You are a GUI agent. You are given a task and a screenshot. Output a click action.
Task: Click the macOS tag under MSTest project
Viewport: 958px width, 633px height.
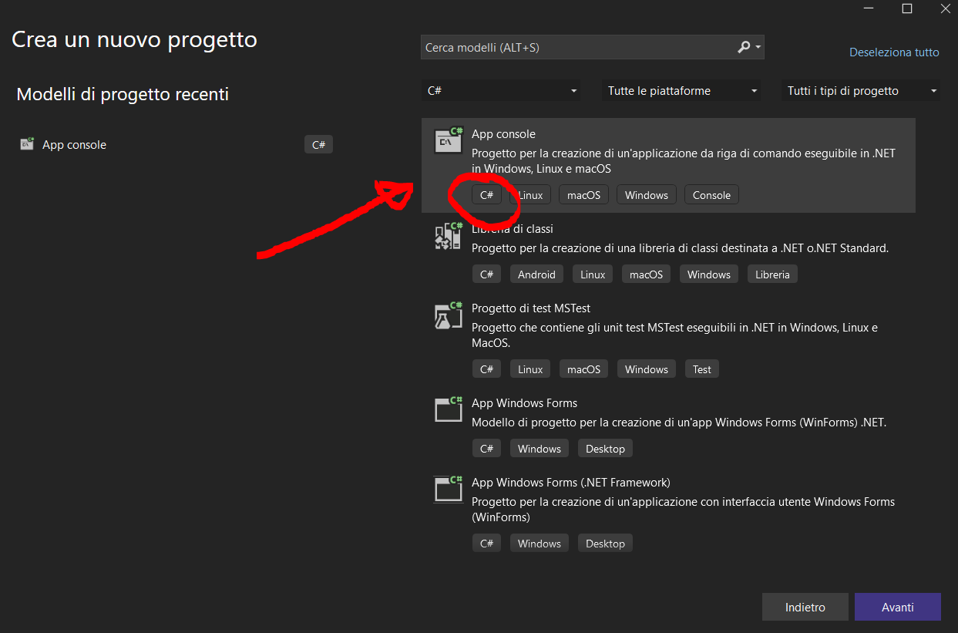583,369
